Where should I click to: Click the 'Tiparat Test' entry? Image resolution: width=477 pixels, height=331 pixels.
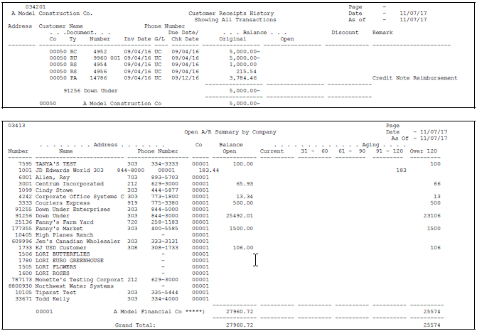[55, 293]
